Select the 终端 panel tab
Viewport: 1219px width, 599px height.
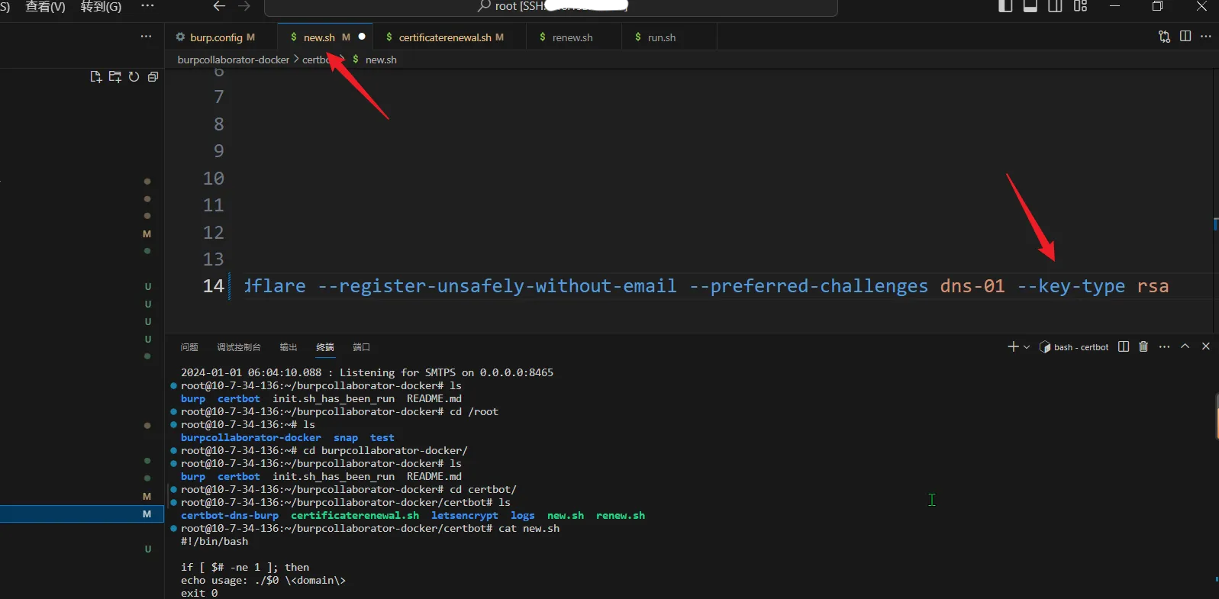tap(325, 347)
